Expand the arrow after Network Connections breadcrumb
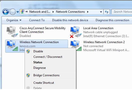Image resolution: width=132 pixels, height=90 pixels. coord(88,12)
